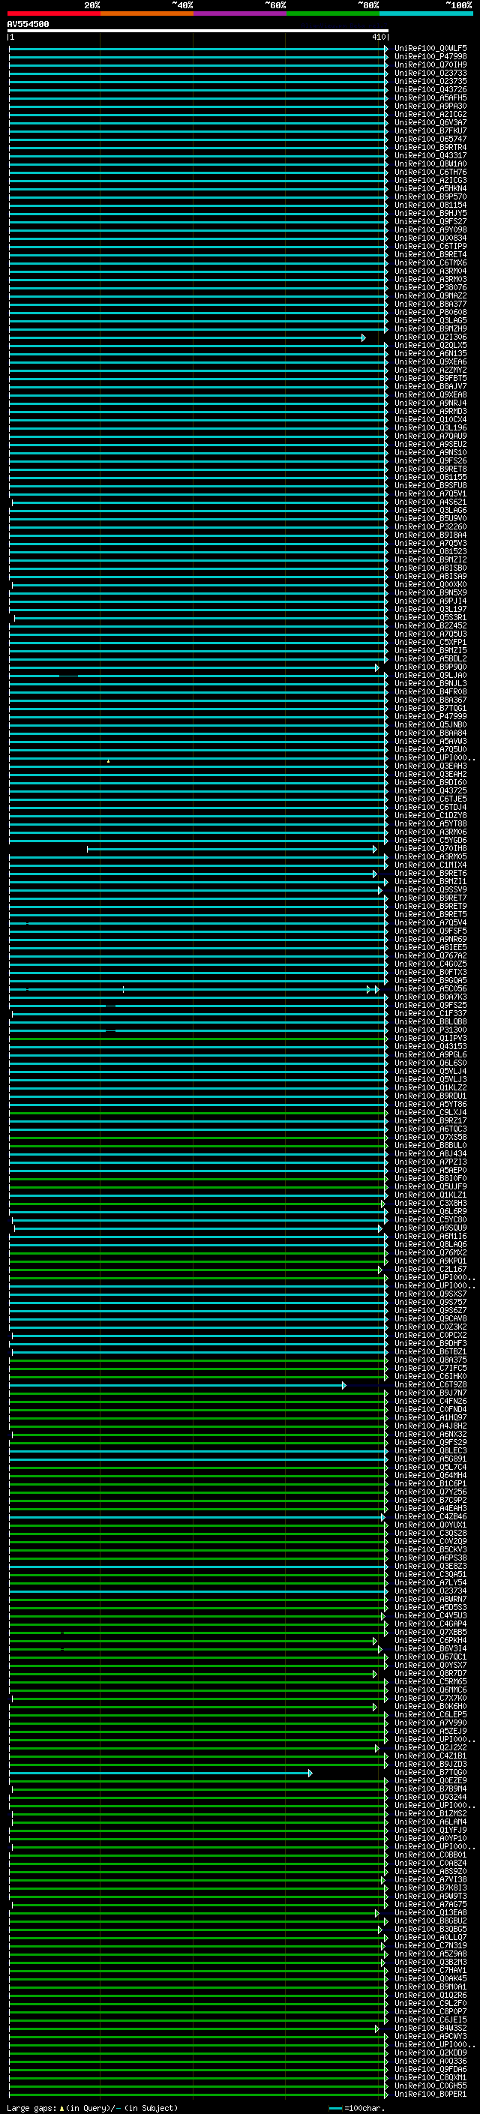Click hit label UniRef100_Q64MH4
Image resolution: width=480 pixels, height=2114 pixels.
[x=430, y=1477]
